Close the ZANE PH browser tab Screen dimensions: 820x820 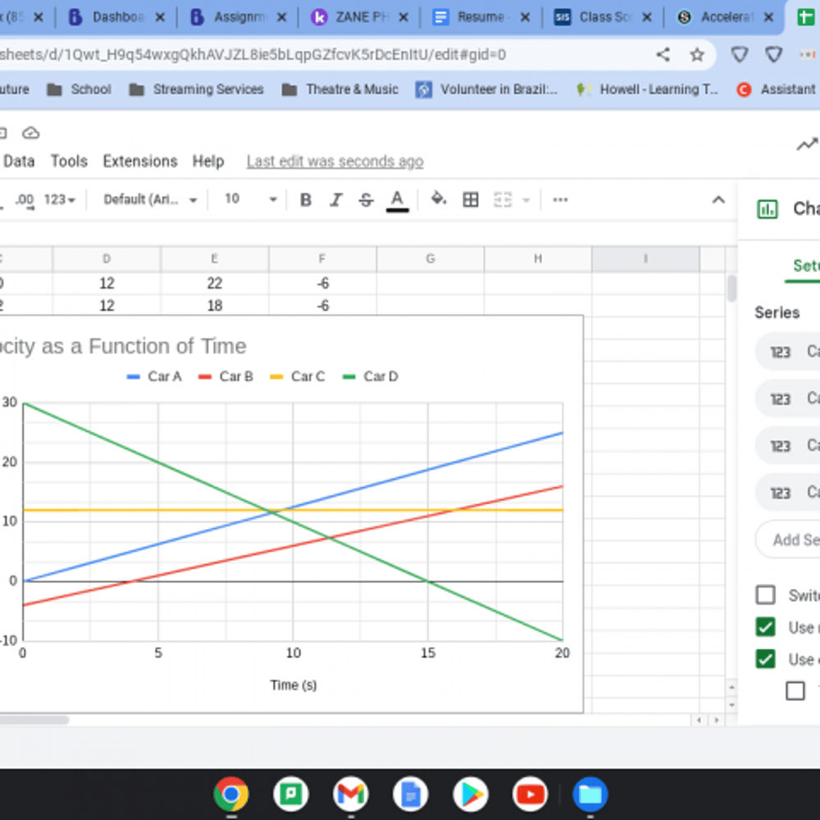(x=403, y=18)
